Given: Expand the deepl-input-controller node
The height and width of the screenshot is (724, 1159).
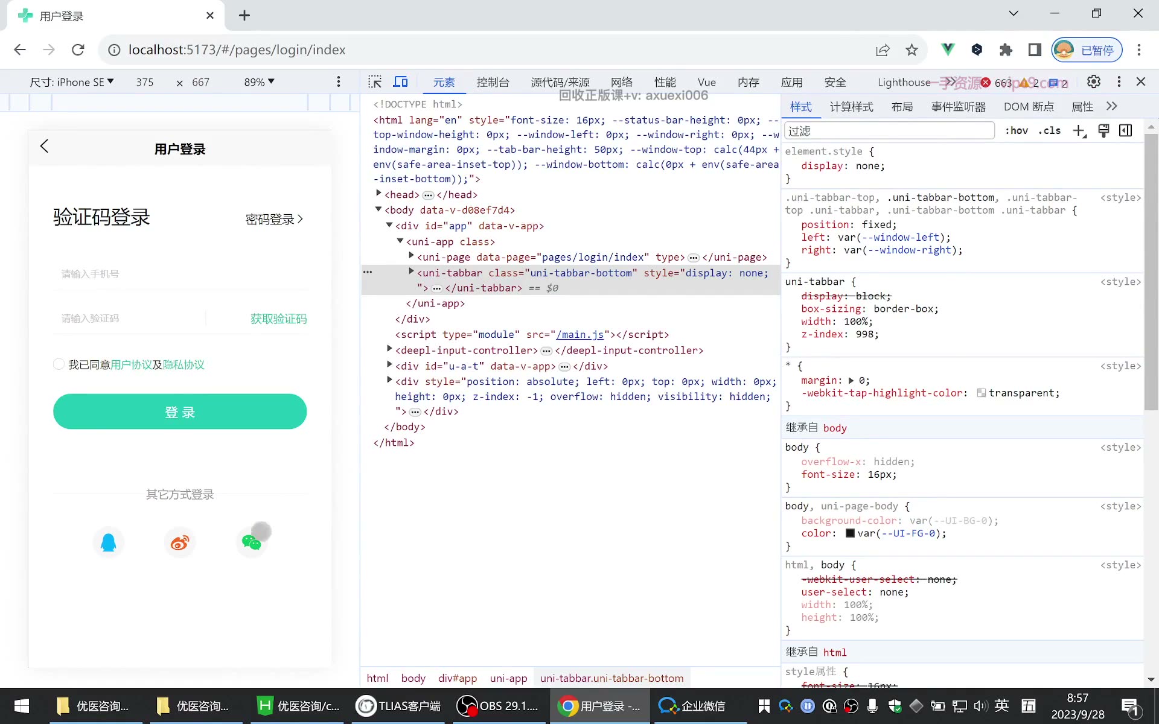Looking at the screenshot, I should pyautogui.click(x=389, y=349).
